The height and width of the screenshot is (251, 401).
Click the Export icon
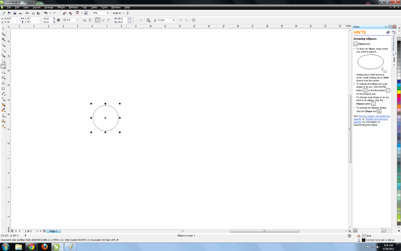[x=70, y=13]
